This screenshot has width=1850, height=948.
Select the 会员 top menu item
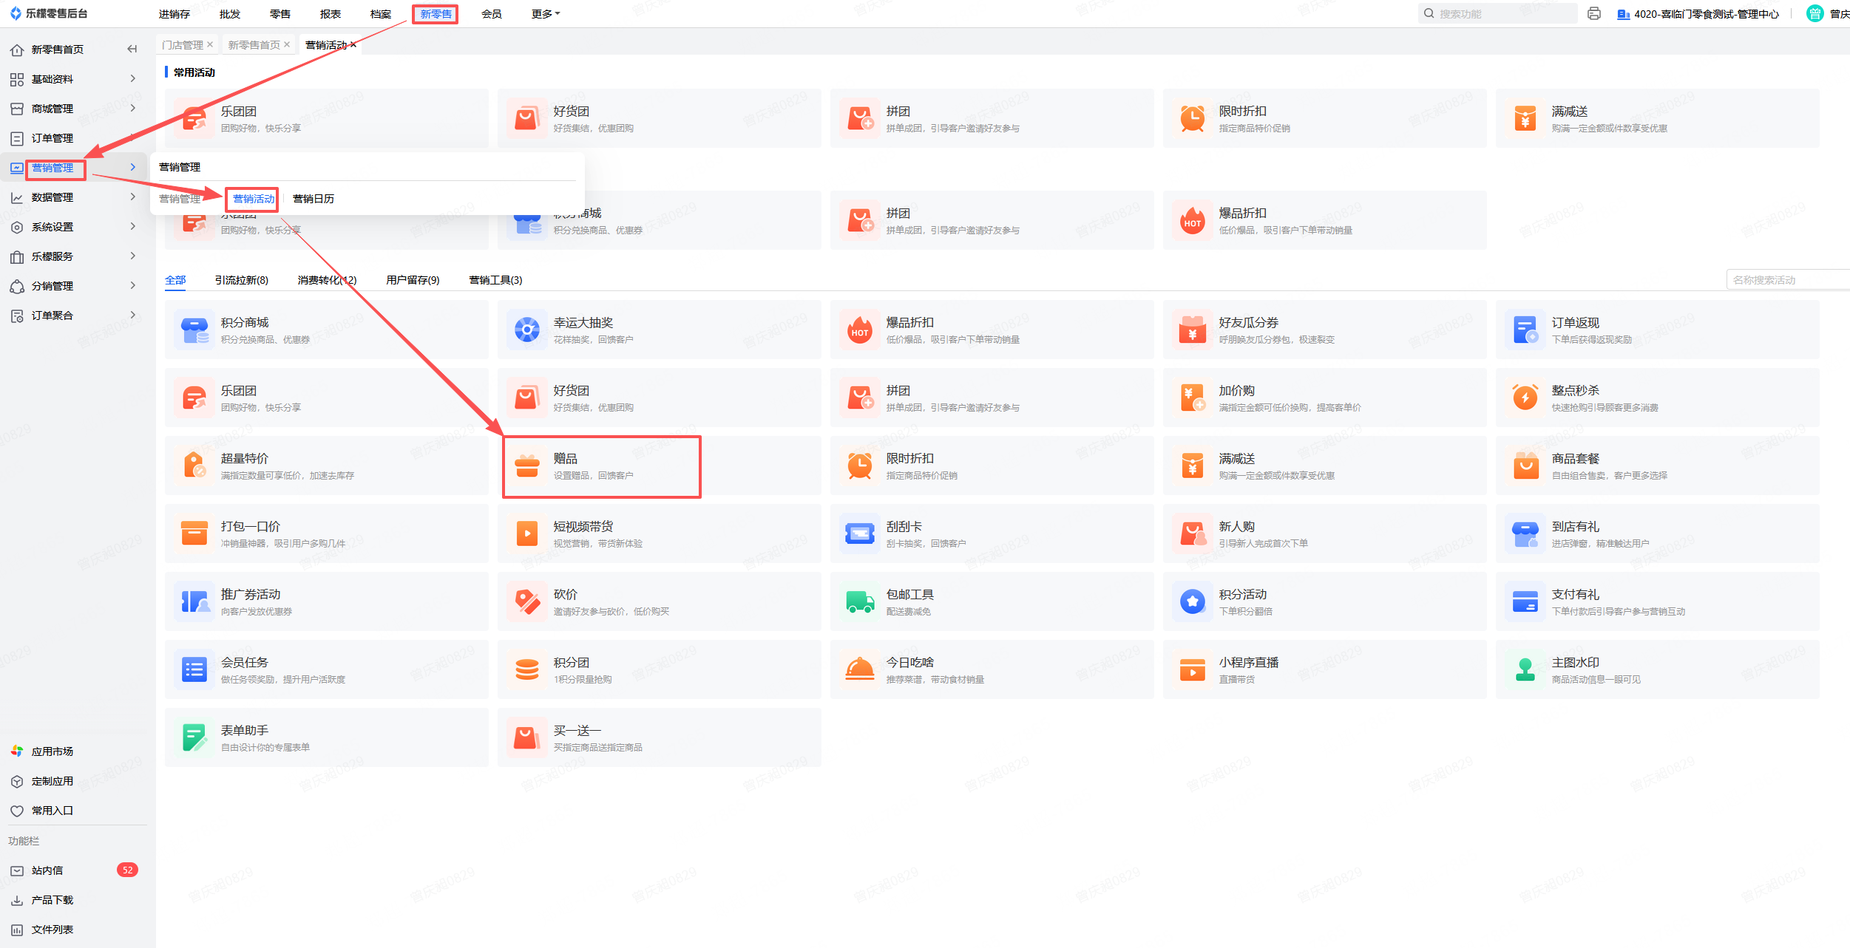pos(491,14)
